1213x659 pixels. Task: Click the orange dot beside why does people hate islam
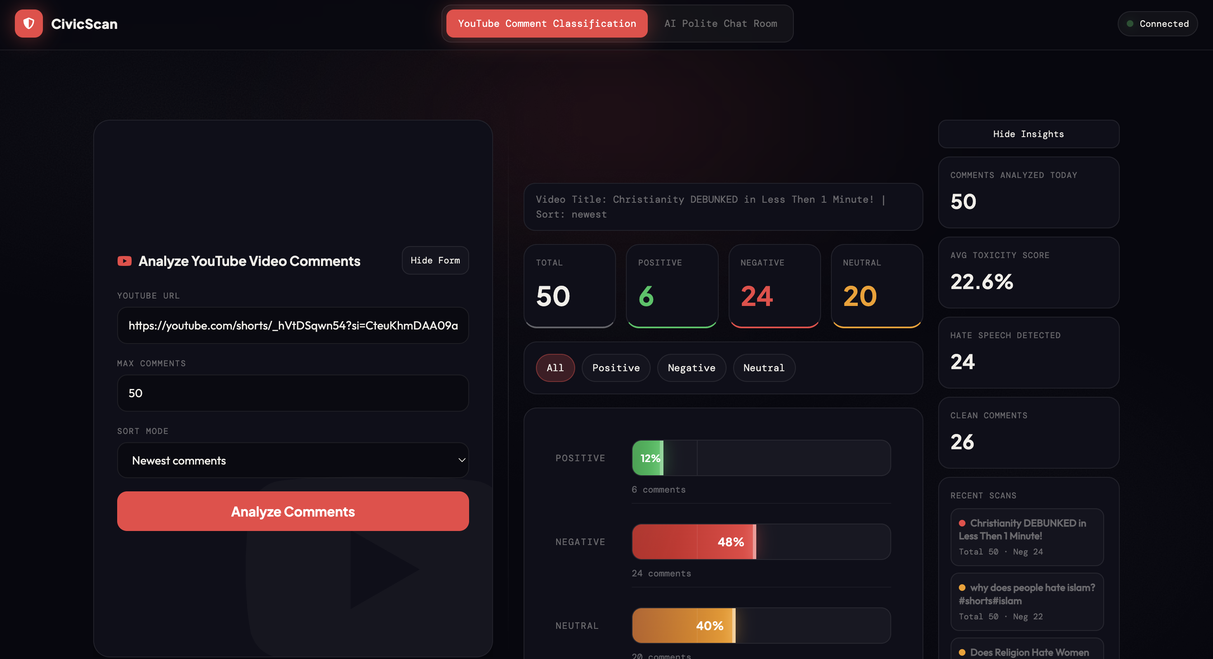point(962,588)
